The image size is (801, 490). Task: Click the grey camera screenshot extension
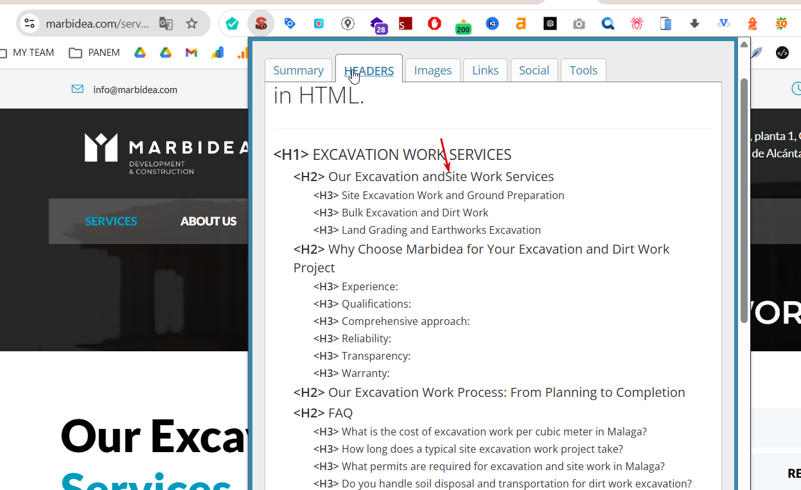coord(579,24)
